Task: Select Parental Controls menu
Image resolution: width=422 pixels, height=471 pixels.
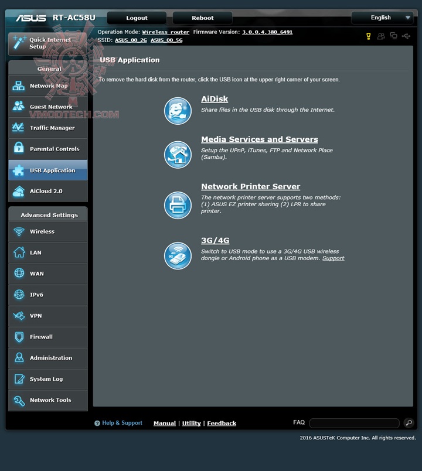Action: (x=48, y=149)
